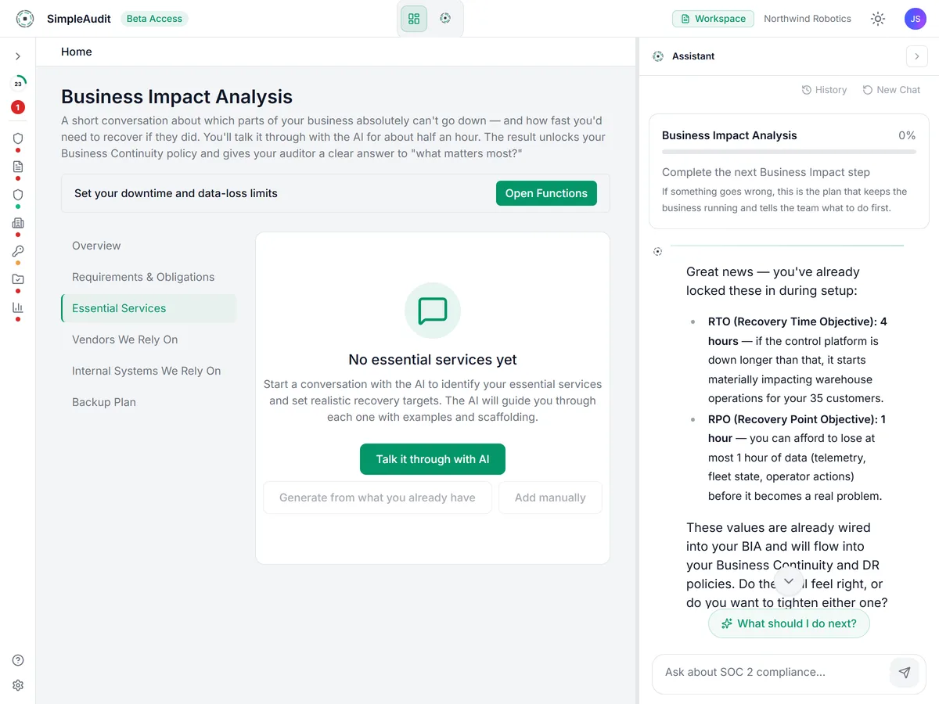This screenshot has height=704, width=939.
Task: Open the key icon in the sidebar
Action: 18,251
